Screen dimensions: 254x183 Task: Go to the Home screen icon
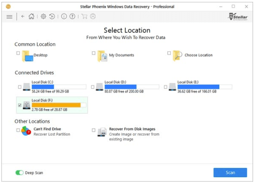click(x=31, y=17)
